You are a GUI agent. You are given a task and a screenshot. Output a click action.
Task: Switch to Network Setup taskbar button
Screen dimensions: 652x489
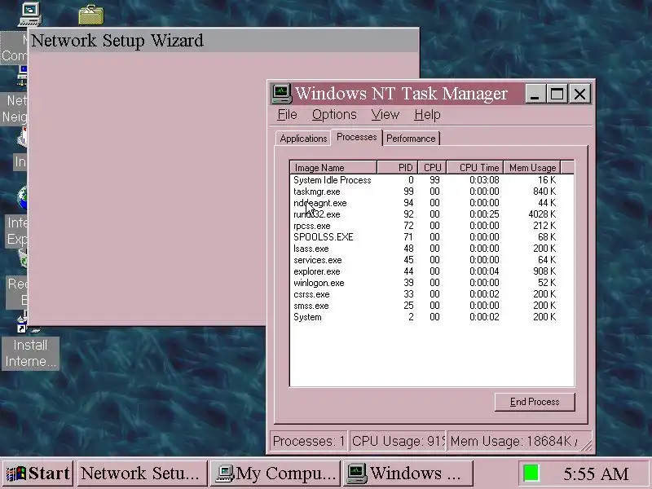coord(142,474)
